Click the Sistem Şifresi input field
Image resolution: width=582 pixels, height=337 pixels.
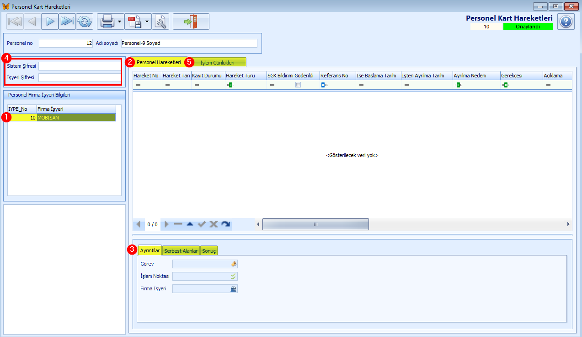[80, 66]
